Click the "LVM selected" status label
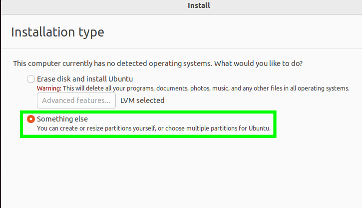This screenshot has height=208, width=362. click(x=142, y=100)
